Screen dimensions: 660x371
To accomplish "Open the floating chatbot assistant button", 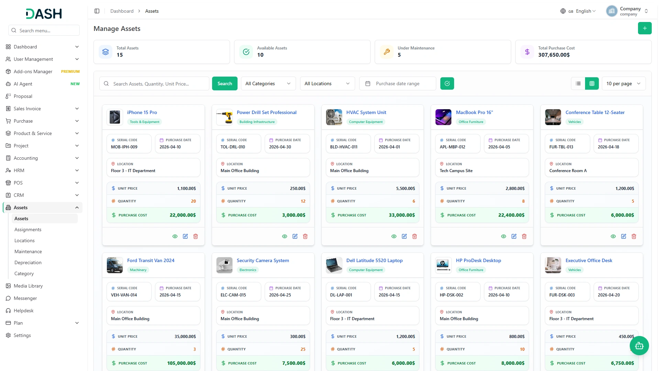I will coord(639,346).
